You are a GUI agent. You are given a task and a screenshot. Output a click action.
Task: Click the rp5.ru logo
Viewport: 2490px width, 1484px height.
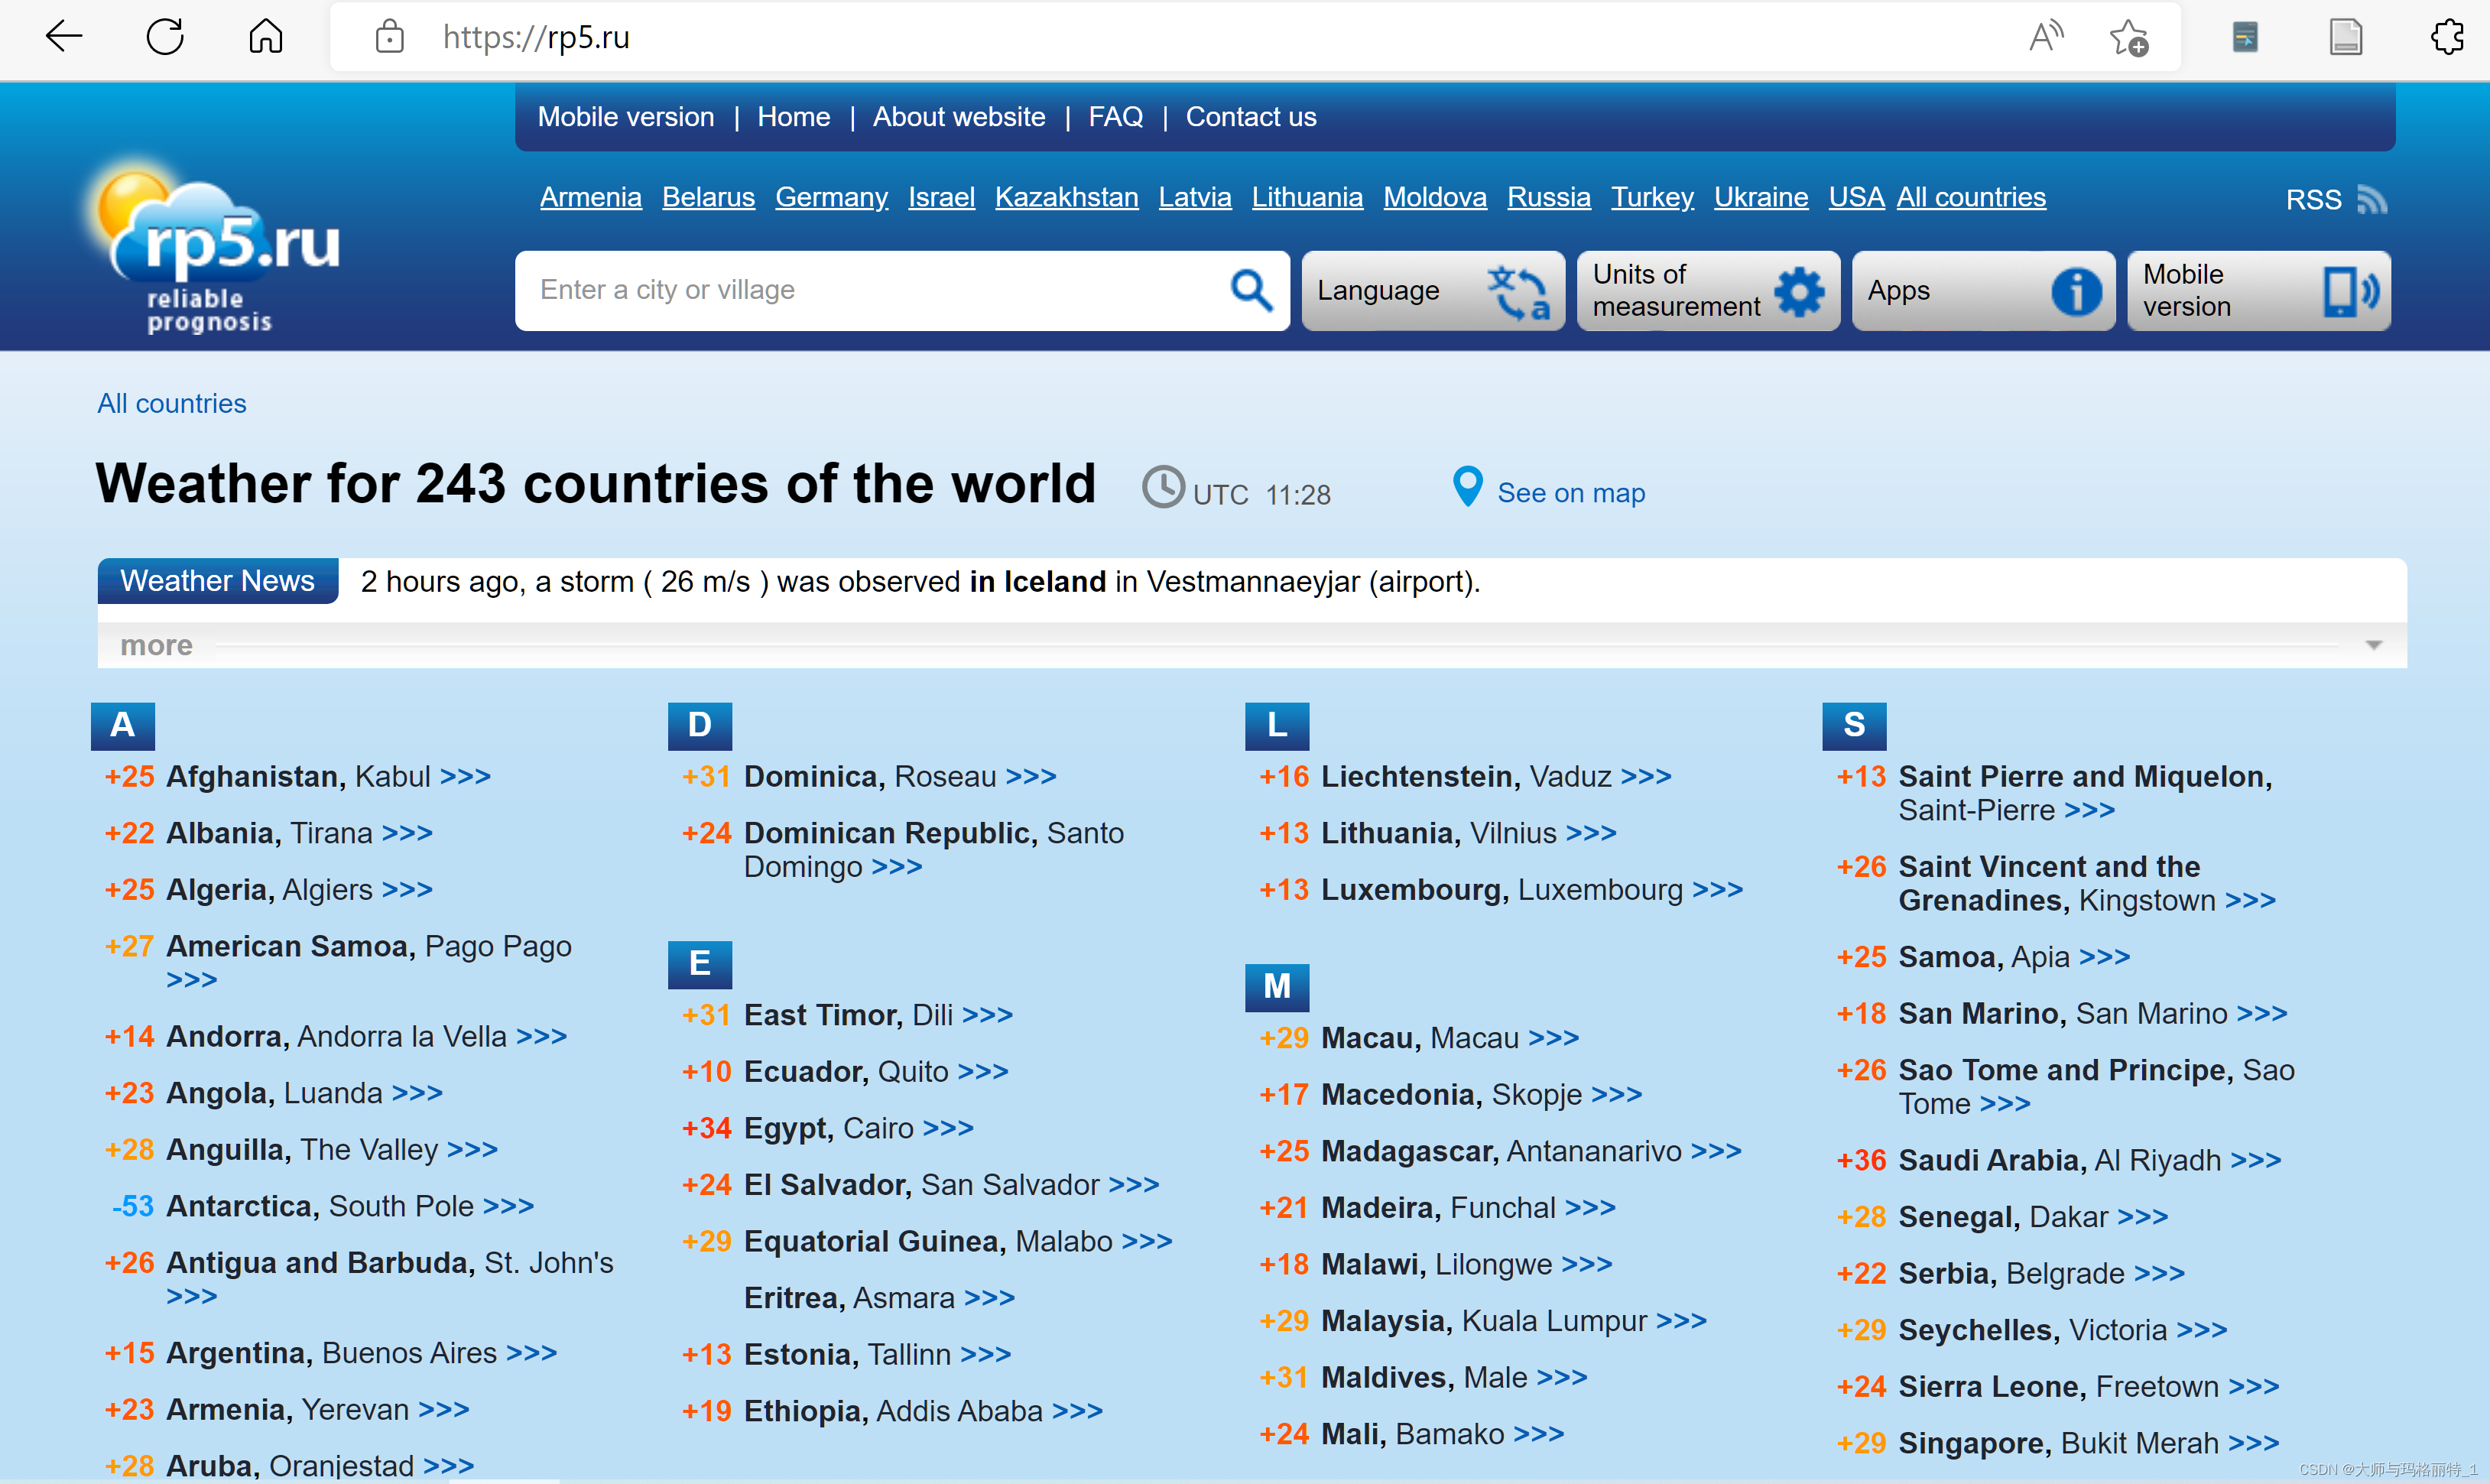pyautogui.click(x=215, y=246)
